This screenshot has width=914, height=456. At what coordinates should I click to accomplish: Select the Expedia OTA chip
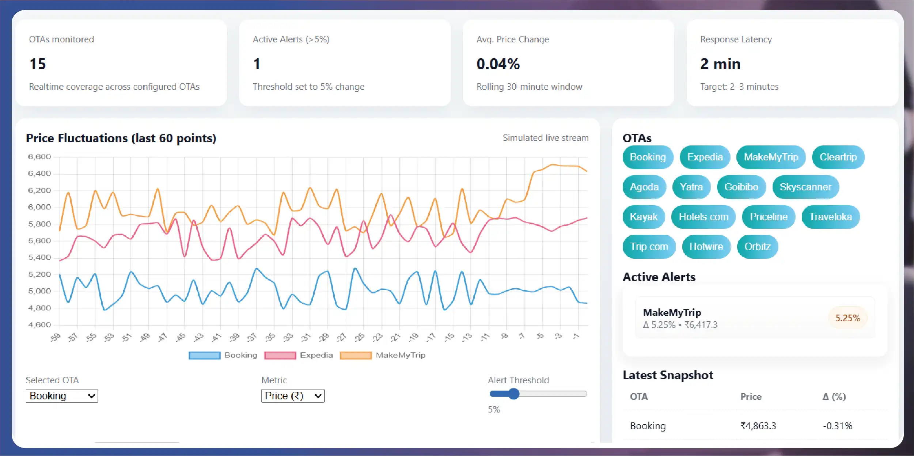point(705,157)
